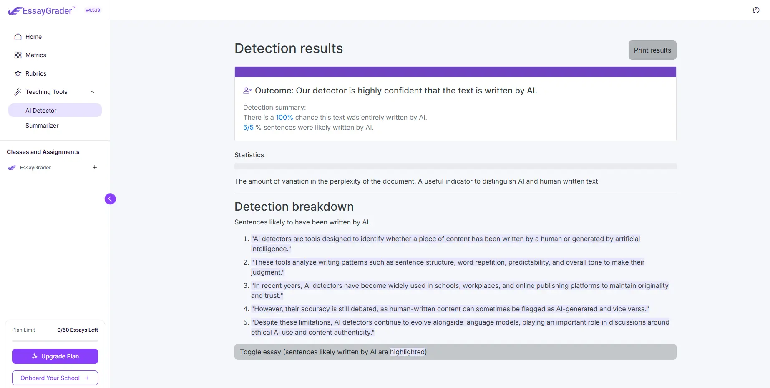Click the Plan Limit progress bar

(55, 341)
